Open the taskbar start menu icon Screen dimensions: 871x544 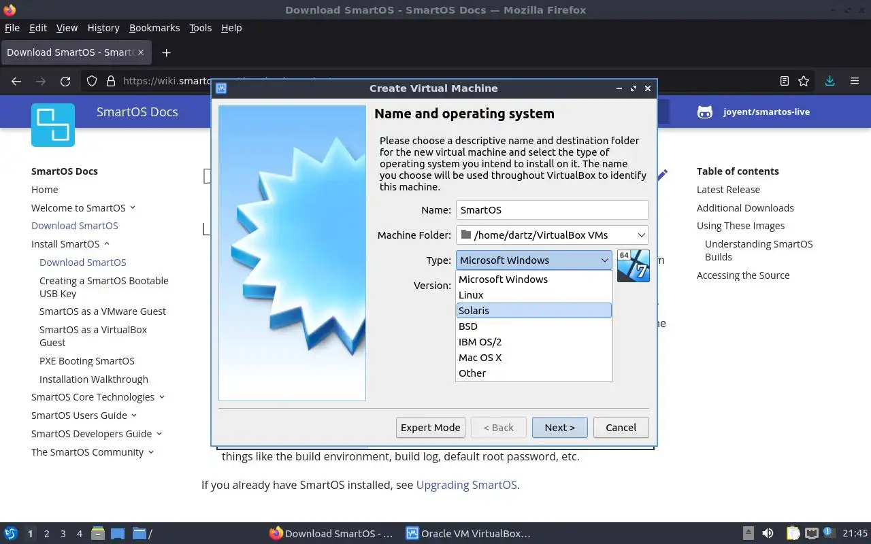[11, 534]
